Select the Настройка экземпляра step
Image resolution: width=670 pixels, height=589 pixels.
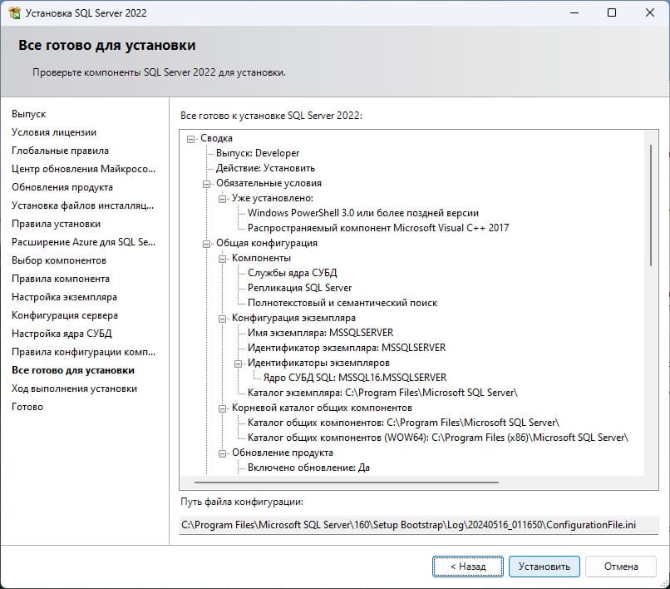(64, 297)
